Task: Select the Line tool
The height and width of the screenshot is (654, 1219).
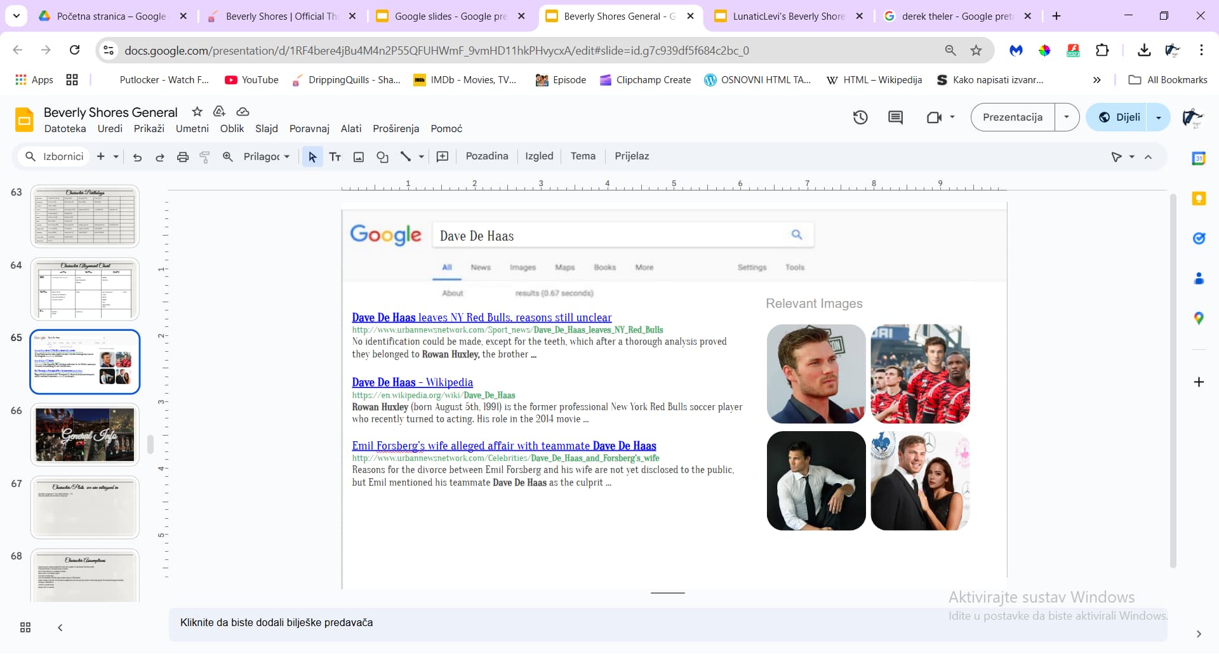Action: coord(406,156)
